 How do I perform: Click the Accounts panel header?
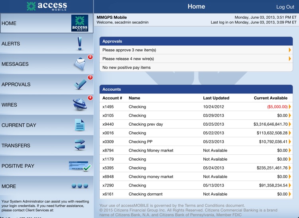(196, 89)
